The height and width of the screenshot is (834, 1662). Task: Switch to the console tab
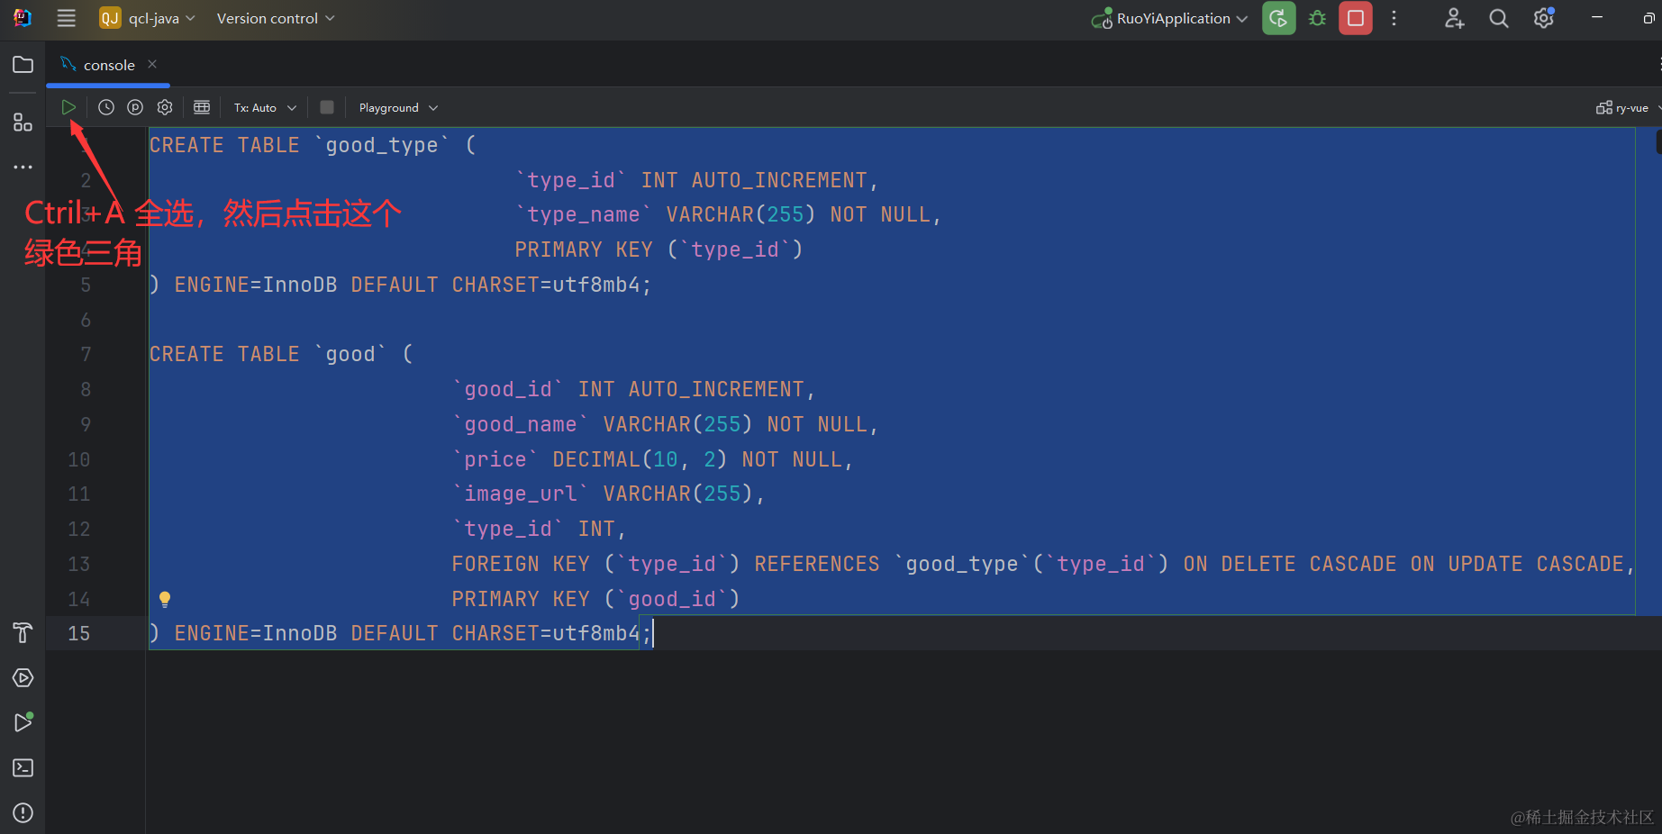[108, 65]
